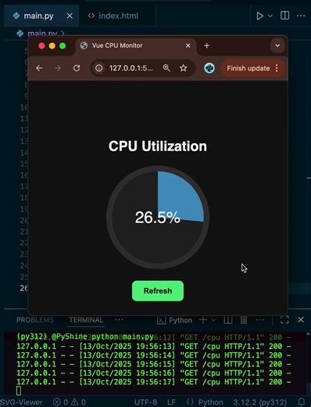The height and width of the screenshot is (407, 311).
Task: Click the 127.0.0.1 address bar URL
Action: click(131, 68)
